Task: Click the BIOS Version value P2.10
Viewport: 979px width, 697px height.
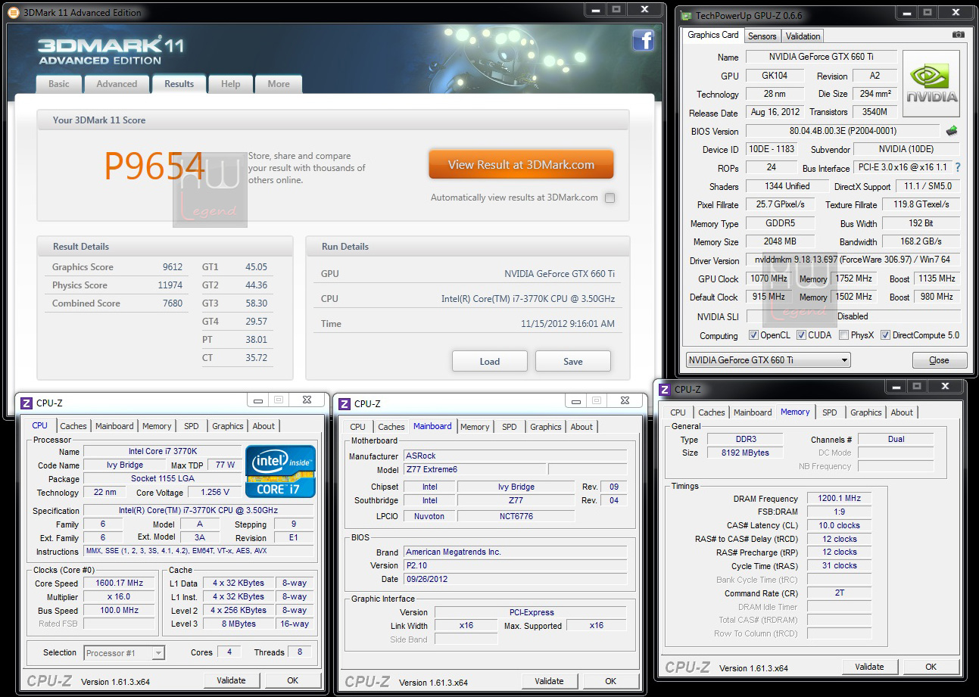Action: tap(515, 565)
